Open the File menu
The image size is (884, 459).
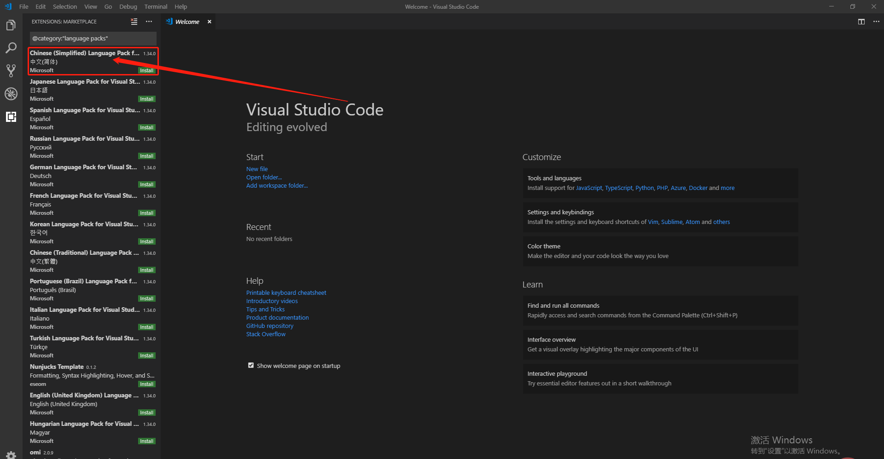pos(24,6)
